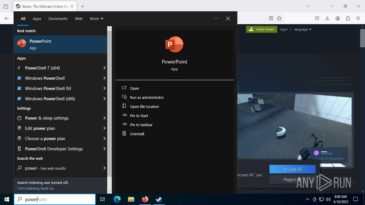The height and width of the screenshot is (205, 365).
Task: Save page to Pocket icon
Action: coord(317,18)
